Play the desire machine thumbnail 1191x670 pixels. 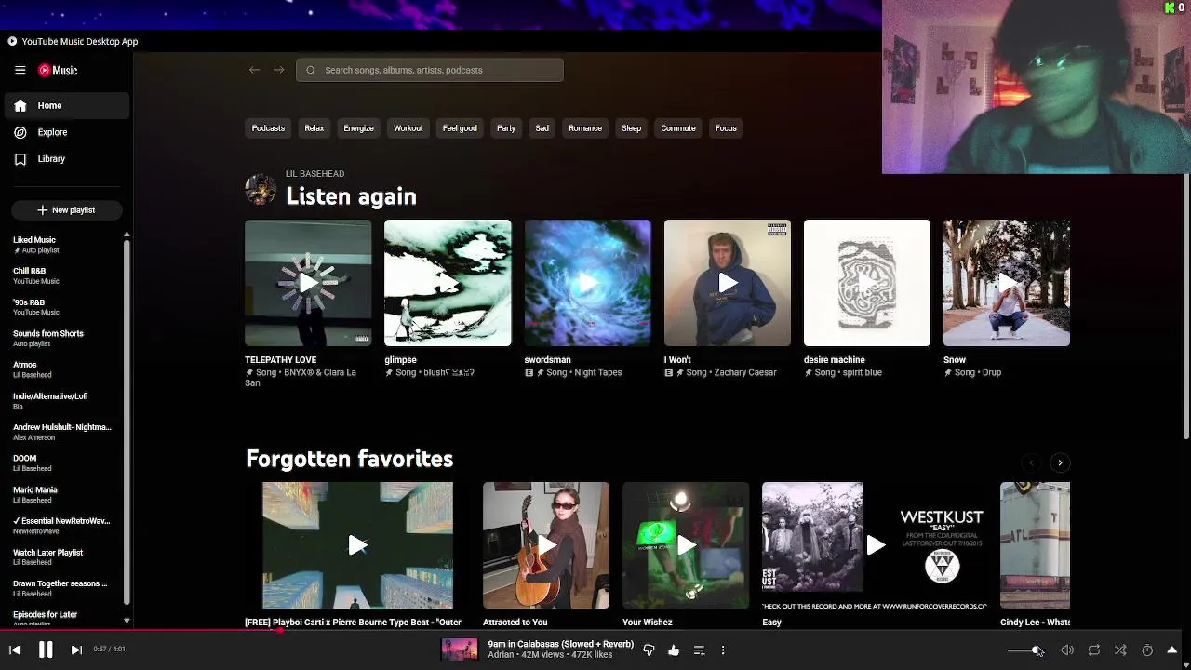coord(867,283)
